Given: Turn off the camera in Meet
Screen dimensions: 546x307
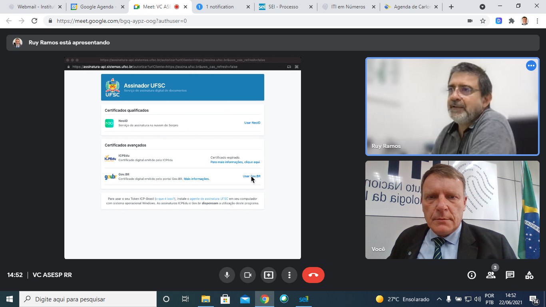Looking at the screenshot, I should pyautogui.click(x=248, y=275).
